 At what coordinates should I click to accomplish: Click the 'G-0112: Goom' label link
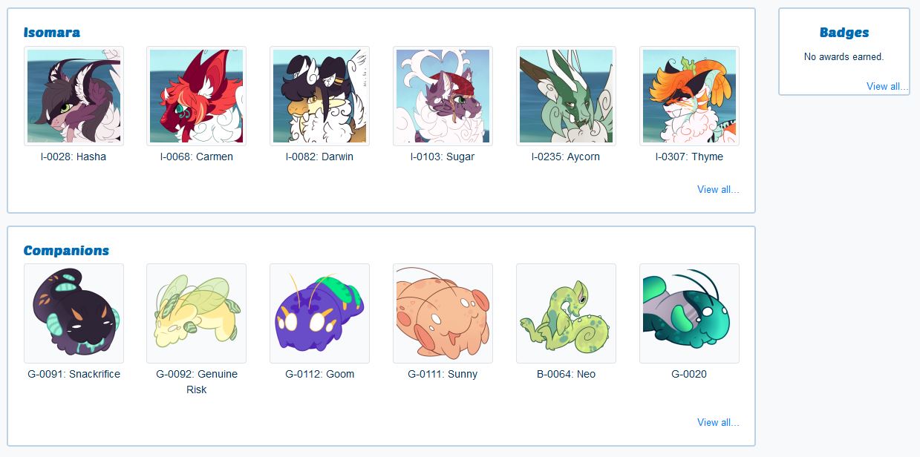pyautogui.click(x=319, y=374)
